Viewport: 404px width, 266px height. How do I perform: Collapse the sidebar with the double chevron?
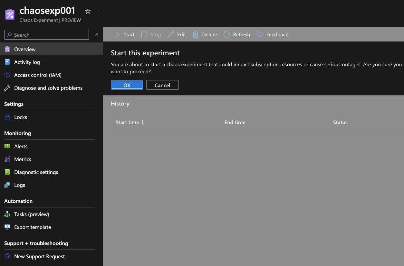point(96,35)
